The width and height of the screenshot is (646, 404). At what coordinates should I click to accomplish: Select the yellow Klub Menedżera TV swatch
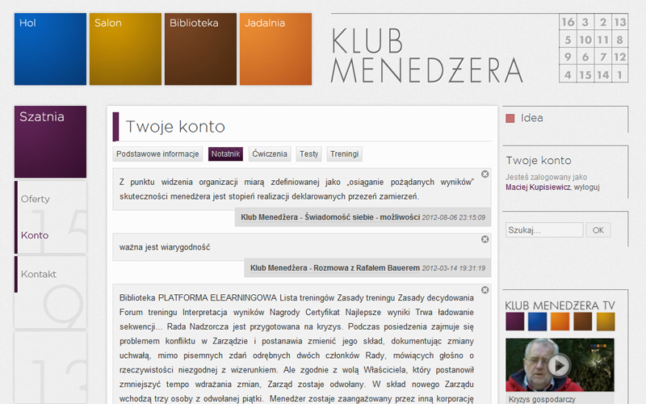click(605, 321)
